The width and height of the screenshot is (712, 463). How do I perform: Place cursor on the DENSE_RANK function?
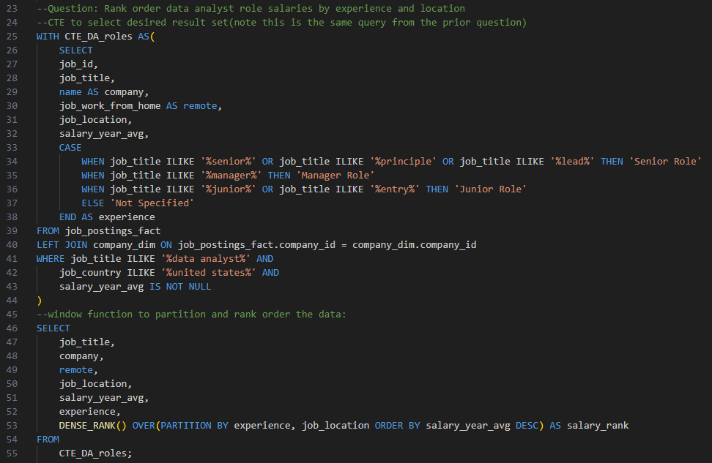point(93,425)
